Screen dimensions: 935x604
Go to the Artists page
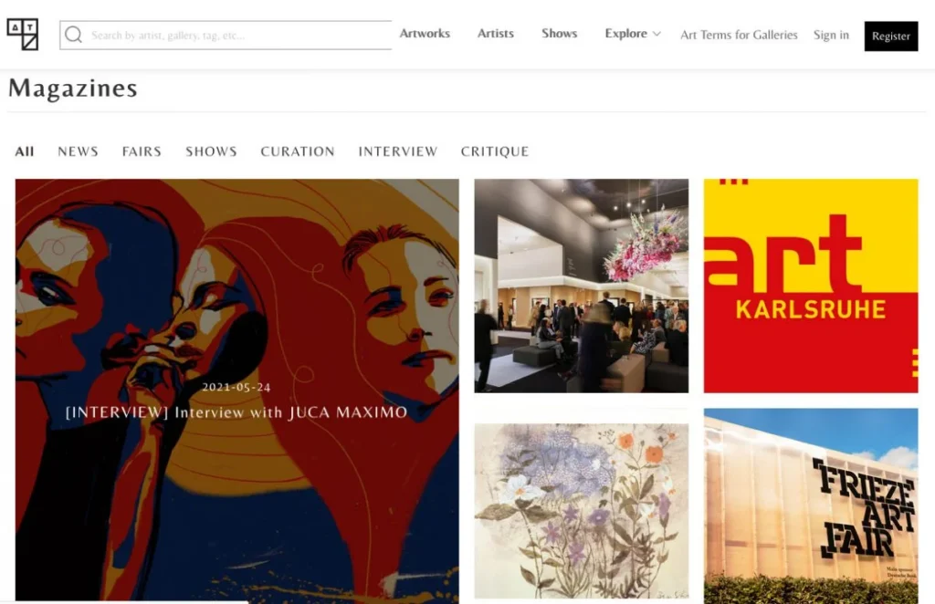[x=496, y=34]
